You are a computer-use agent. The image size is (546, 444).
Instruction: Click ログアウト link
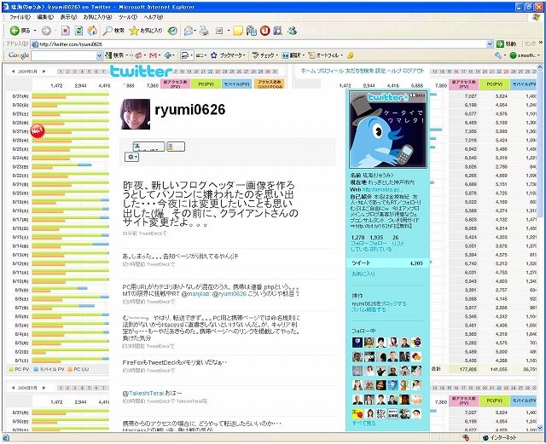click(413, 71)
